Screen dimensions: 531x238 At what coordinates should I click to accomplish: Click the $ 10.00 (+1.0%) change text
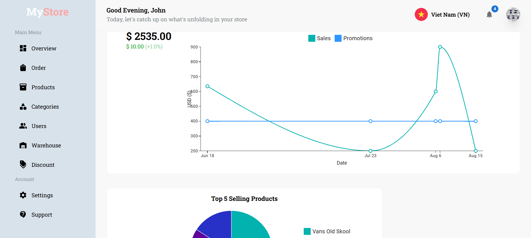point(144,47)
